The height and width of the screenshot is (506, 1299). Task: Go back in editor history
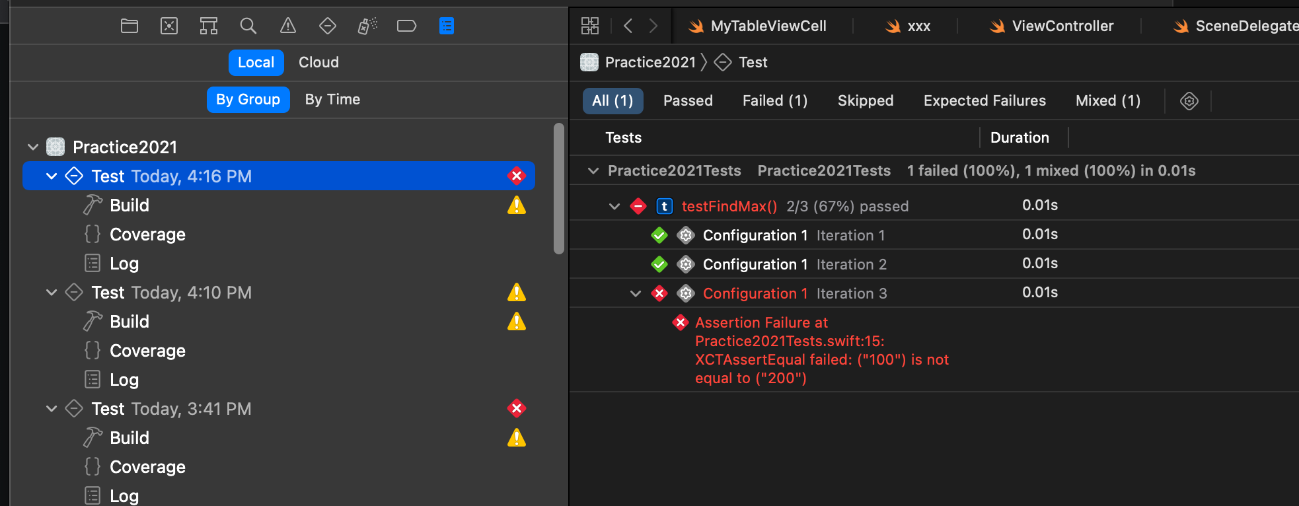628,26
